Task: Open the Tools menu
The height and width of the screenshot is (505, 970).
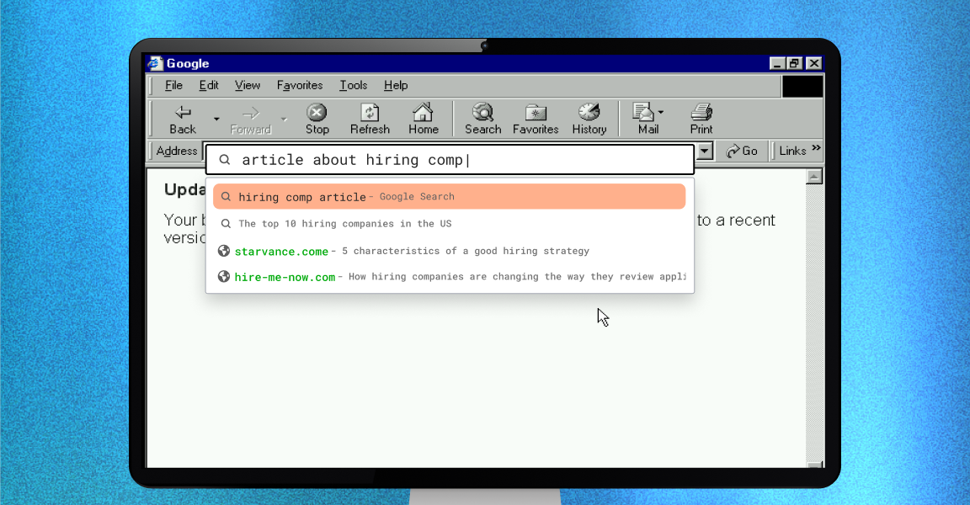Action: coord(354,85)
